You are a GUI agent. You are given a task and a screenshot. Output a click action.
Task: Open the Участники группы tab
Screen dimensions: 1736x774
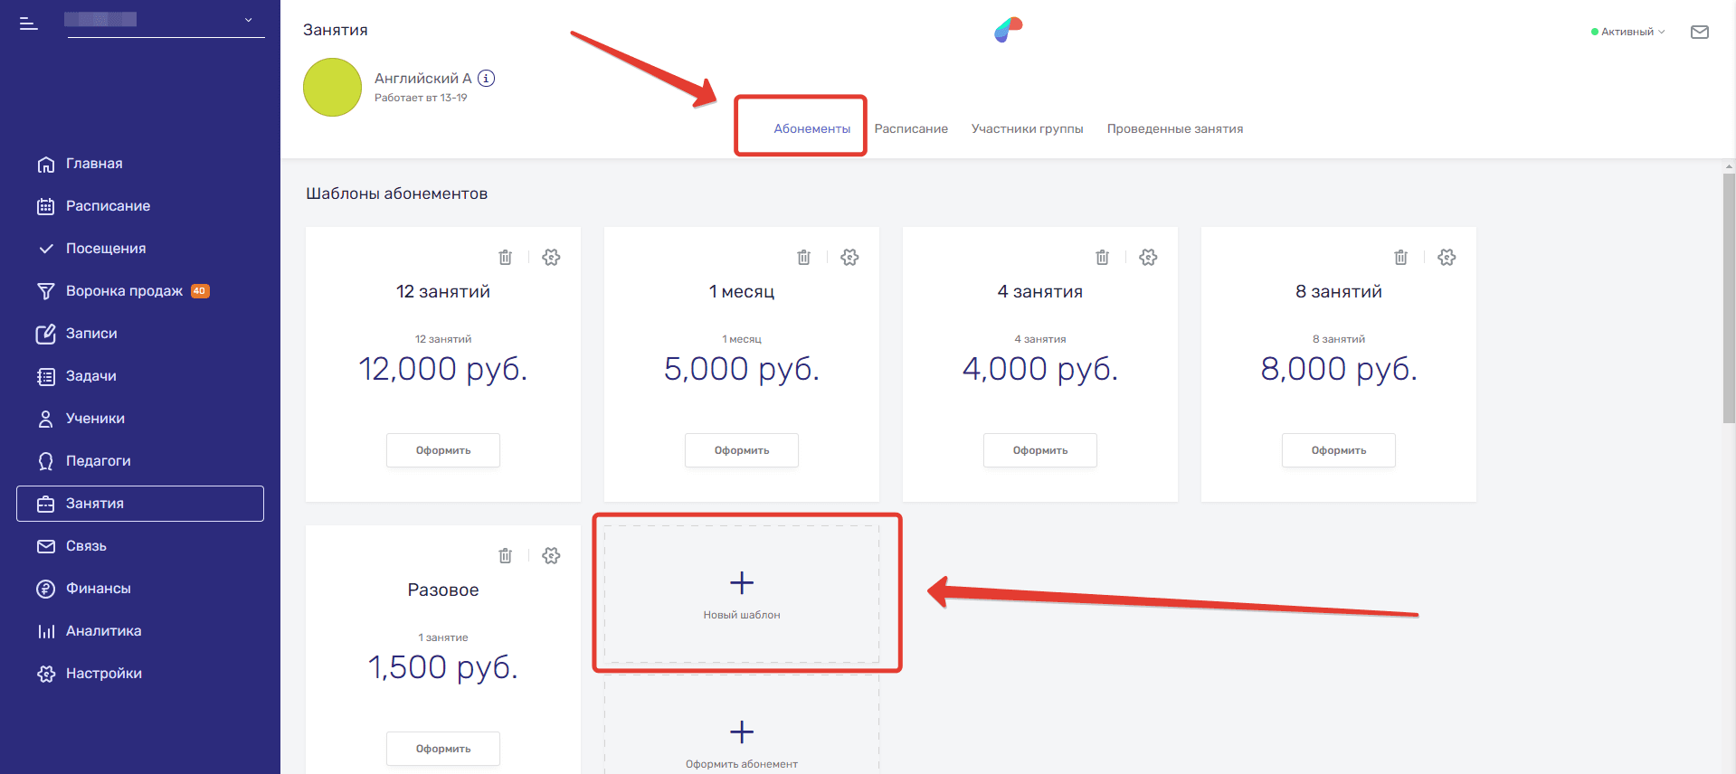[x=1027, y=129]
